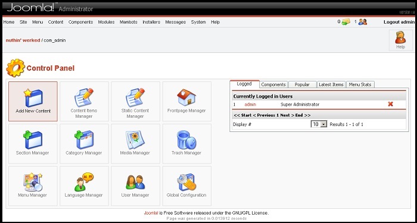Click the page 1 pagination number
The height and width of the screenshot is (223, 417).
(x=278, y=115)
